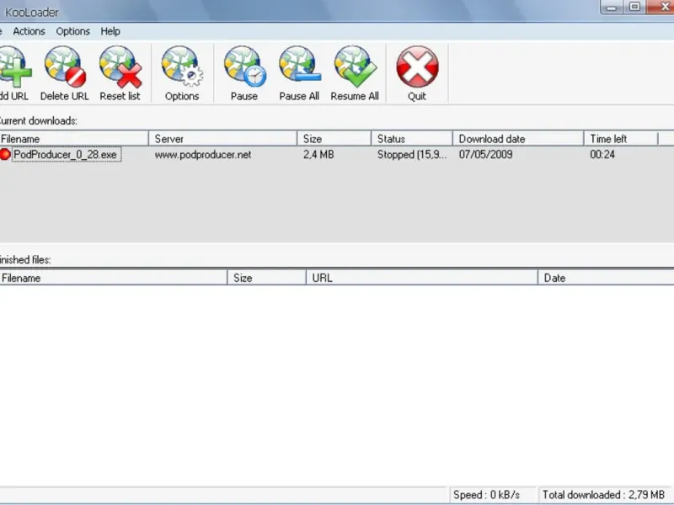This screenshot has width=674, height=505.
Task: Click the 07/05/2009 download date cell
Action: [485, 155]
